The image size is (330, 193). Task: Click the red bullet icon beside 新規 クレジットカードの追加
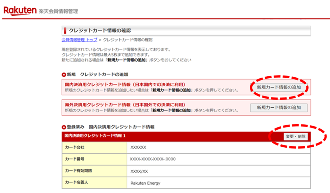64,74
